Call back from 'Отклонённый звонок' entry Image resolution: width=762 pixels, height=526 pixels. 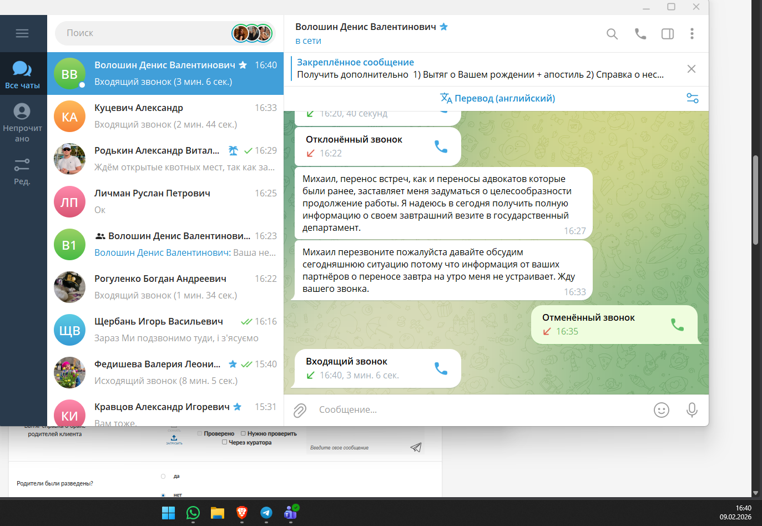tap(441, 146)
